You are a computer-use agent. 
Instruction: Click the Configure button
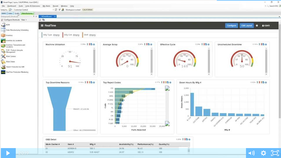pyautogui.click(x=231, y=26)
